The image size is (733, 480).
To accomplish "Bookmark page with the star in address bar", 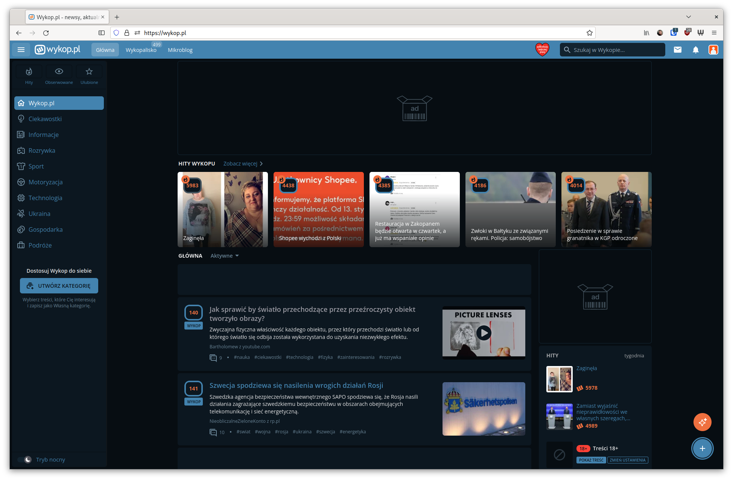I will click(589, 33).
